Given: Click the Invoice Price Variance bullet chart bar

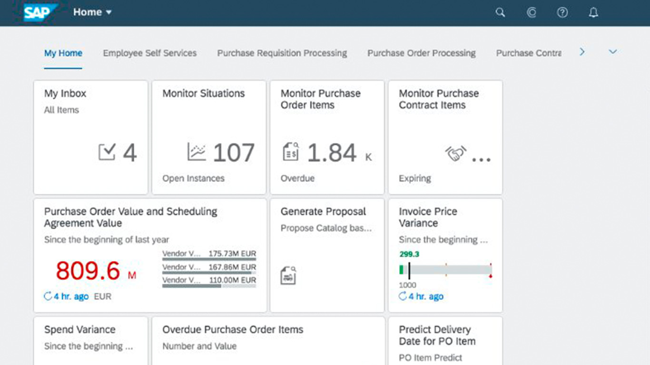Looking at the screenshot, I should pyautogui.click(x=445, y=270).
